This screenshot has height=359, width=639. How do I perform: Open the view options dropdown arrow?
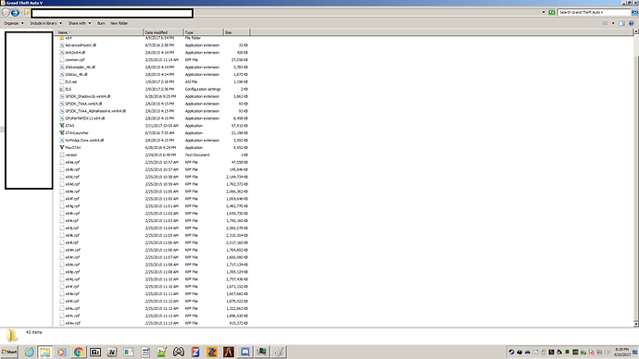pos(613,23)
